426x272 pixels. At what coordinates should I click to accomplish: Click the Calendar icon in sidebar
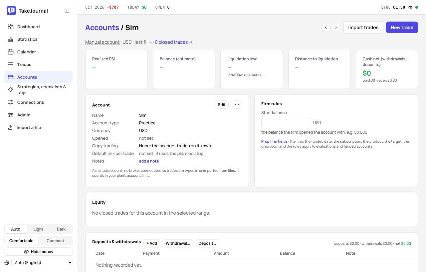(11, 52)
